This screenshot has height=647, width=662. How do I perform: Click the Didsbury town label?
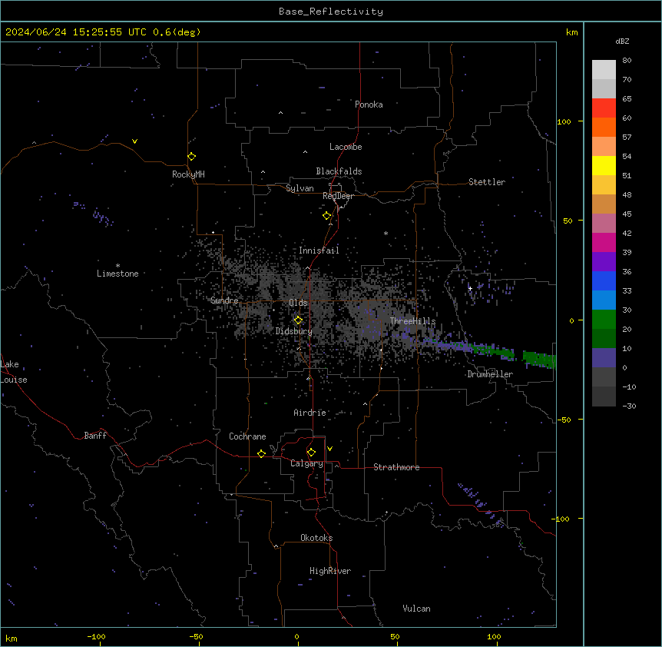point(294,331)
